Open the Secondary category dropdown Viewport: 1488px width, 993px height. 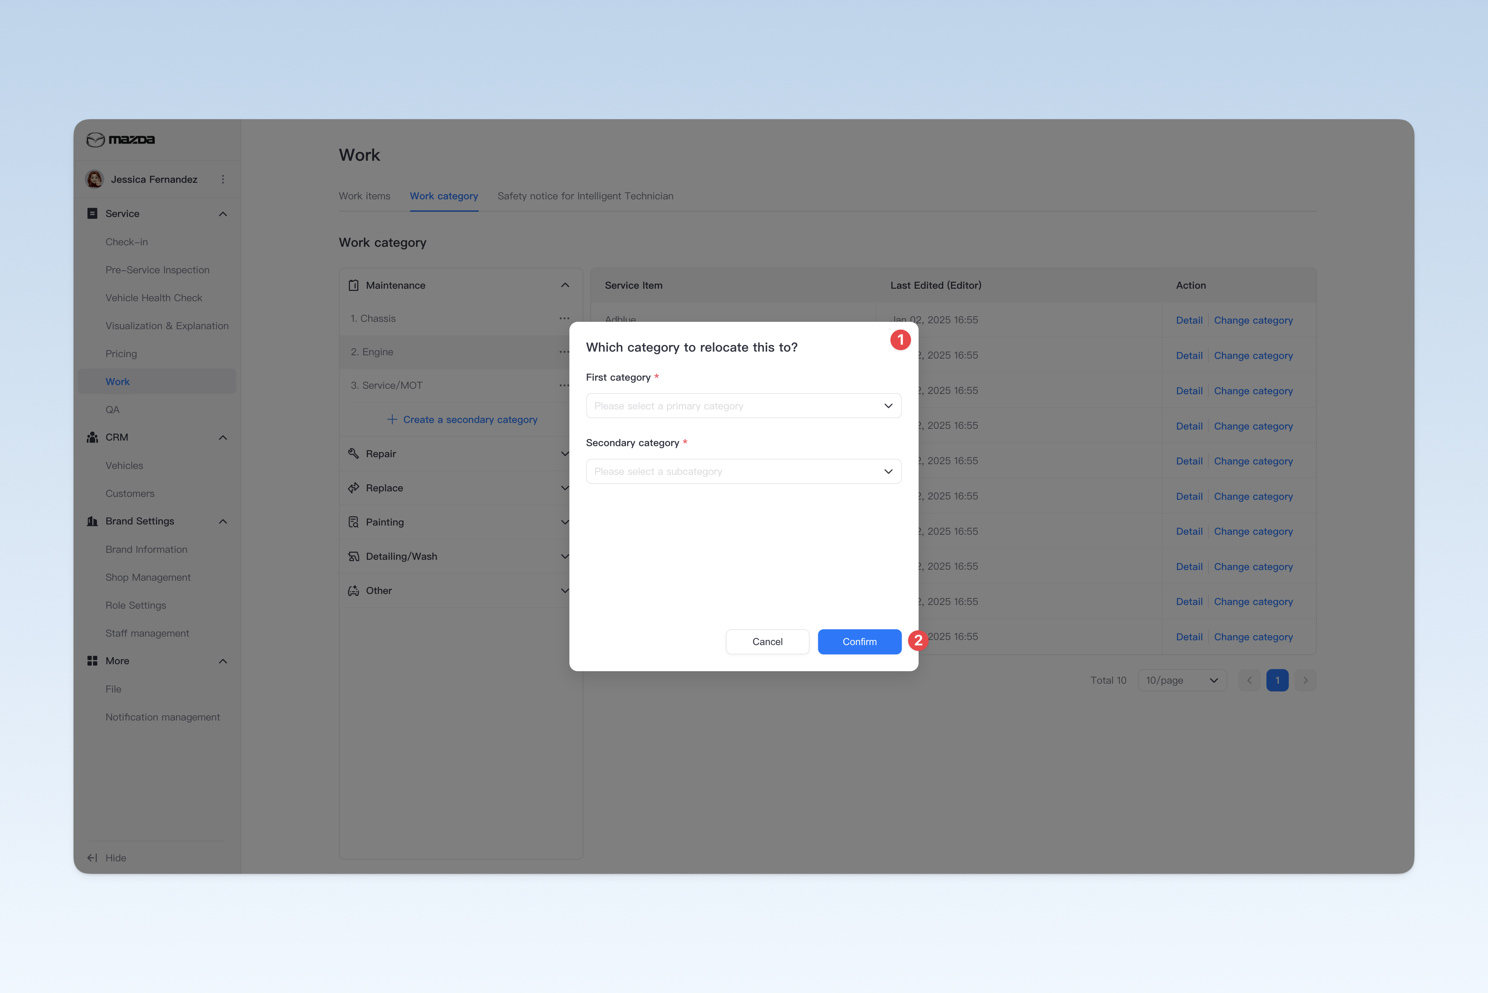click(x=744, y=472)
